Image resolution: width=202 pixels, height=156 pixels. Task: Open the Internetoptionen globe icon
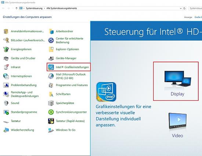(x=6, y=76)
